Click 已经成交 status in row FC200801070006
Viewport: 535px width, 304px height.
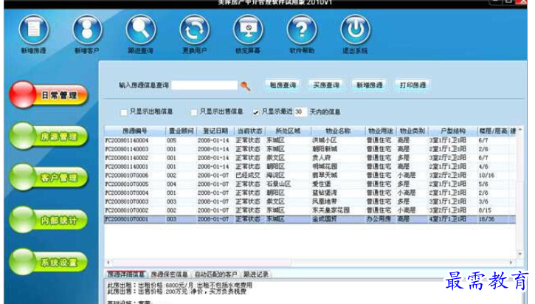click(x=248, y=176)
